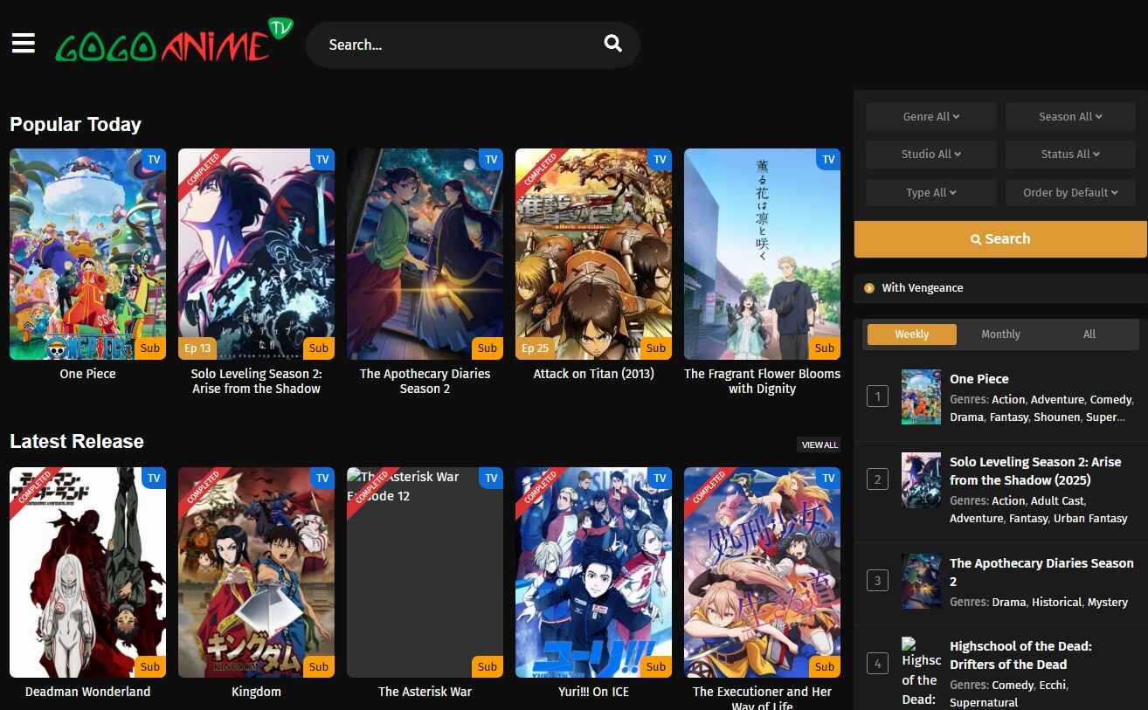This screenshot has height=710, width=1148.
Task: Select the Weekly tab
Action: click(x=912, y=334)
